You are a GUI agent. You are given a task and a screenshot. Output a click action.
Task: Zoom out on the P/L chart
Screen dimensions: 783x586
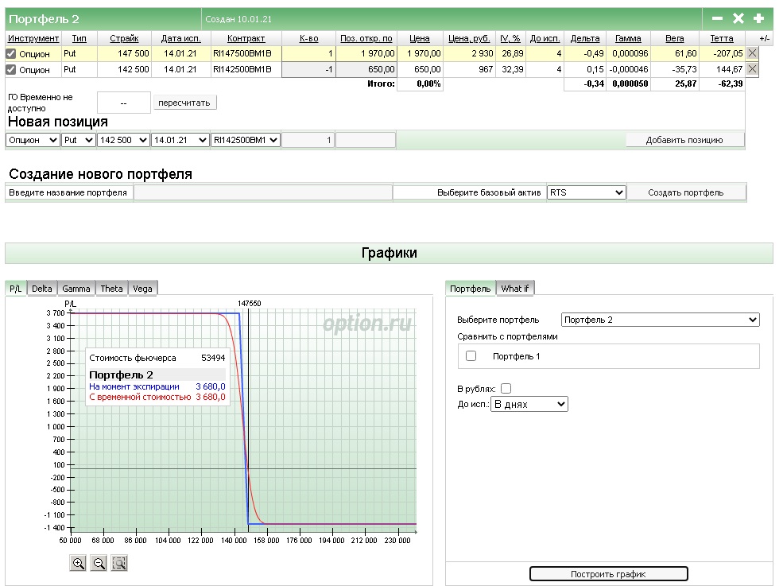coord(99,563)
